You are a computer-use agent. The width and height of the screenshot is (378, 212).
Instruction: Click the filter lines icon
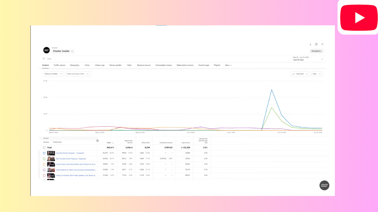click(x=44, y=59)
